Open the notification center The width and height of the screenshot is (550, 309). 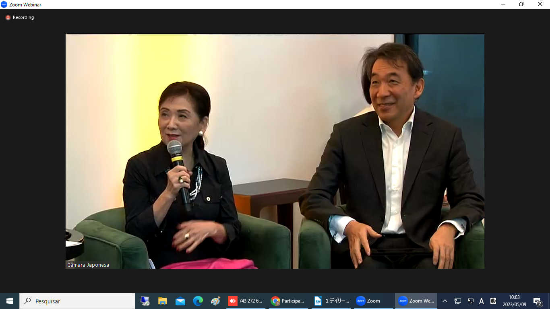tap(537, 301)
